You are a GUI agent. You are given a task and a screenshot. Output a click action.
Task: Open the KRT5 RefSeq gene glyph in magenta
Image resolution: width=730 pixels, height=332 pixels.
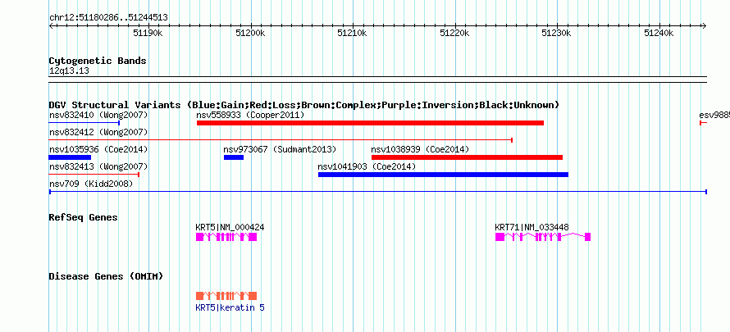(226, 237)
